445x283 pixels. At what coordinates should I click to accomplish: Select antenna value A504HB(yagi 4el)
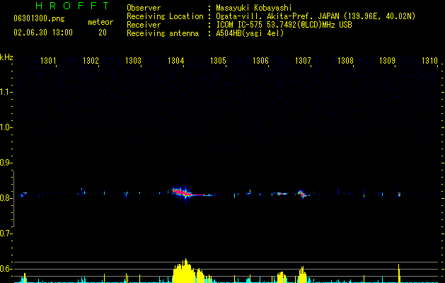point(250,33)
